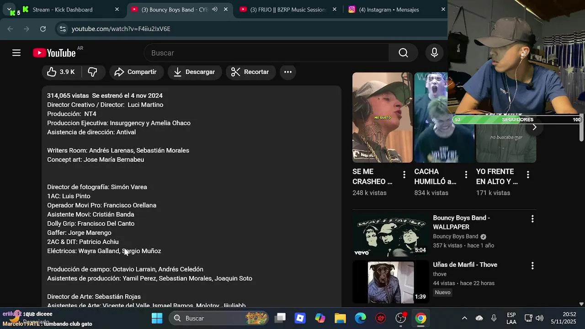Screen dimensions: 585x329
Task: Like the video with 3.9 K likes
Action: click(x=61, y=72)
